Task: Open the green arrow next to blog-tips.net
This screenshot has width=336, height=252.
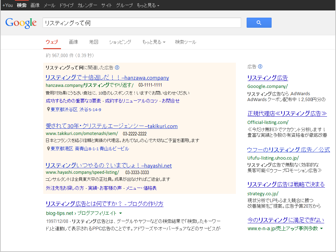Action: point(121,213)
